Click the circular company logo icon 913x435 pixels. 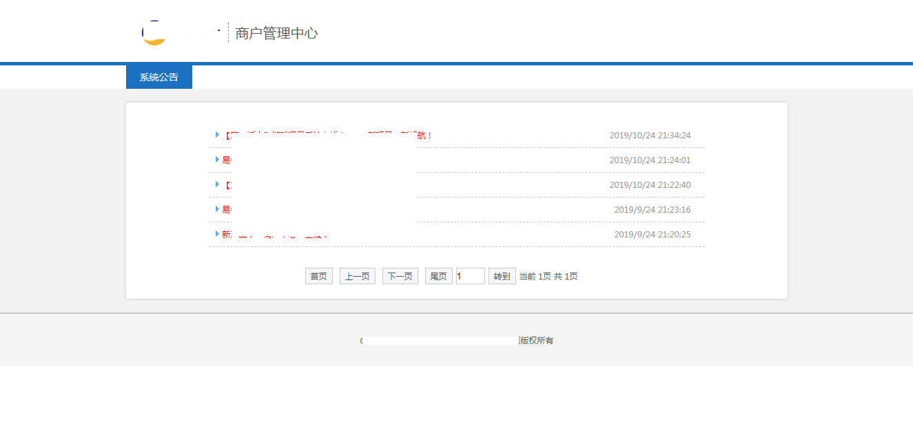[152, 31]
